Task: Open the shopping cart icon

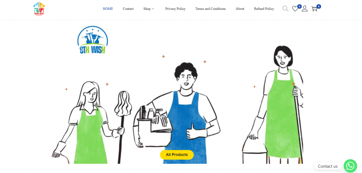Action: (x=314, y=9)
